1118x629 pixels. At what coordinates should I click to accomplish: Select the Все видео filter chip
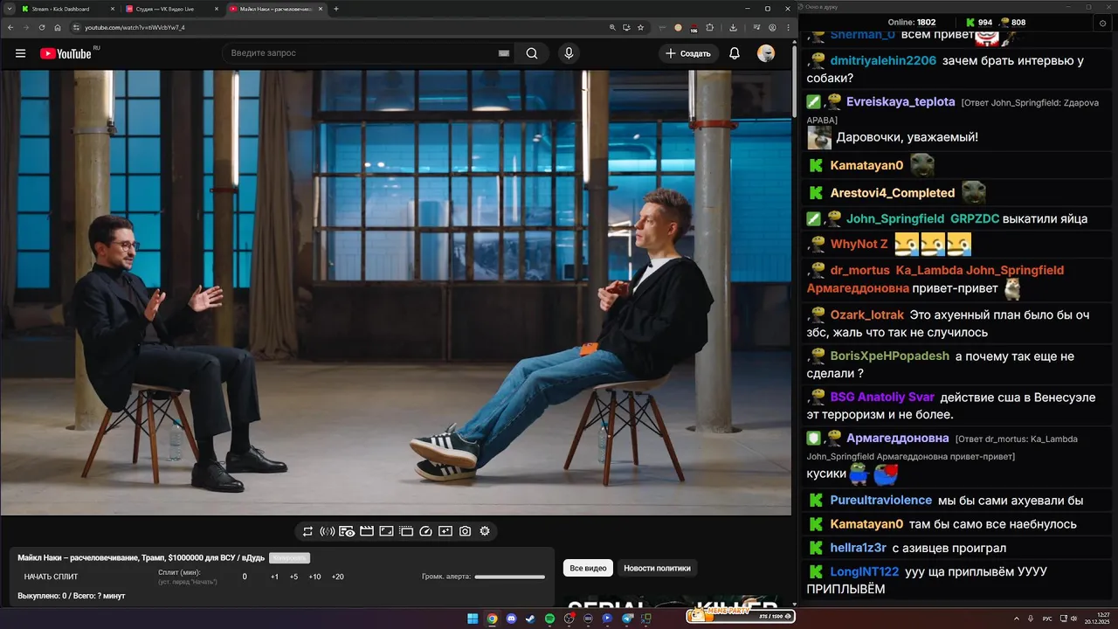click(588, 568)
